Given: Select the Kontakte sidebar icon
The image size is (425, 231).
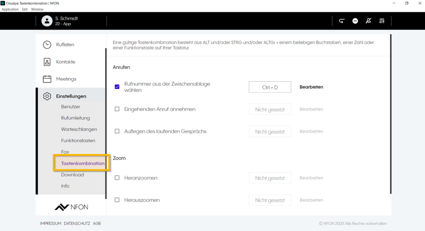Looking at the screenshot, I should pos(46,62).
